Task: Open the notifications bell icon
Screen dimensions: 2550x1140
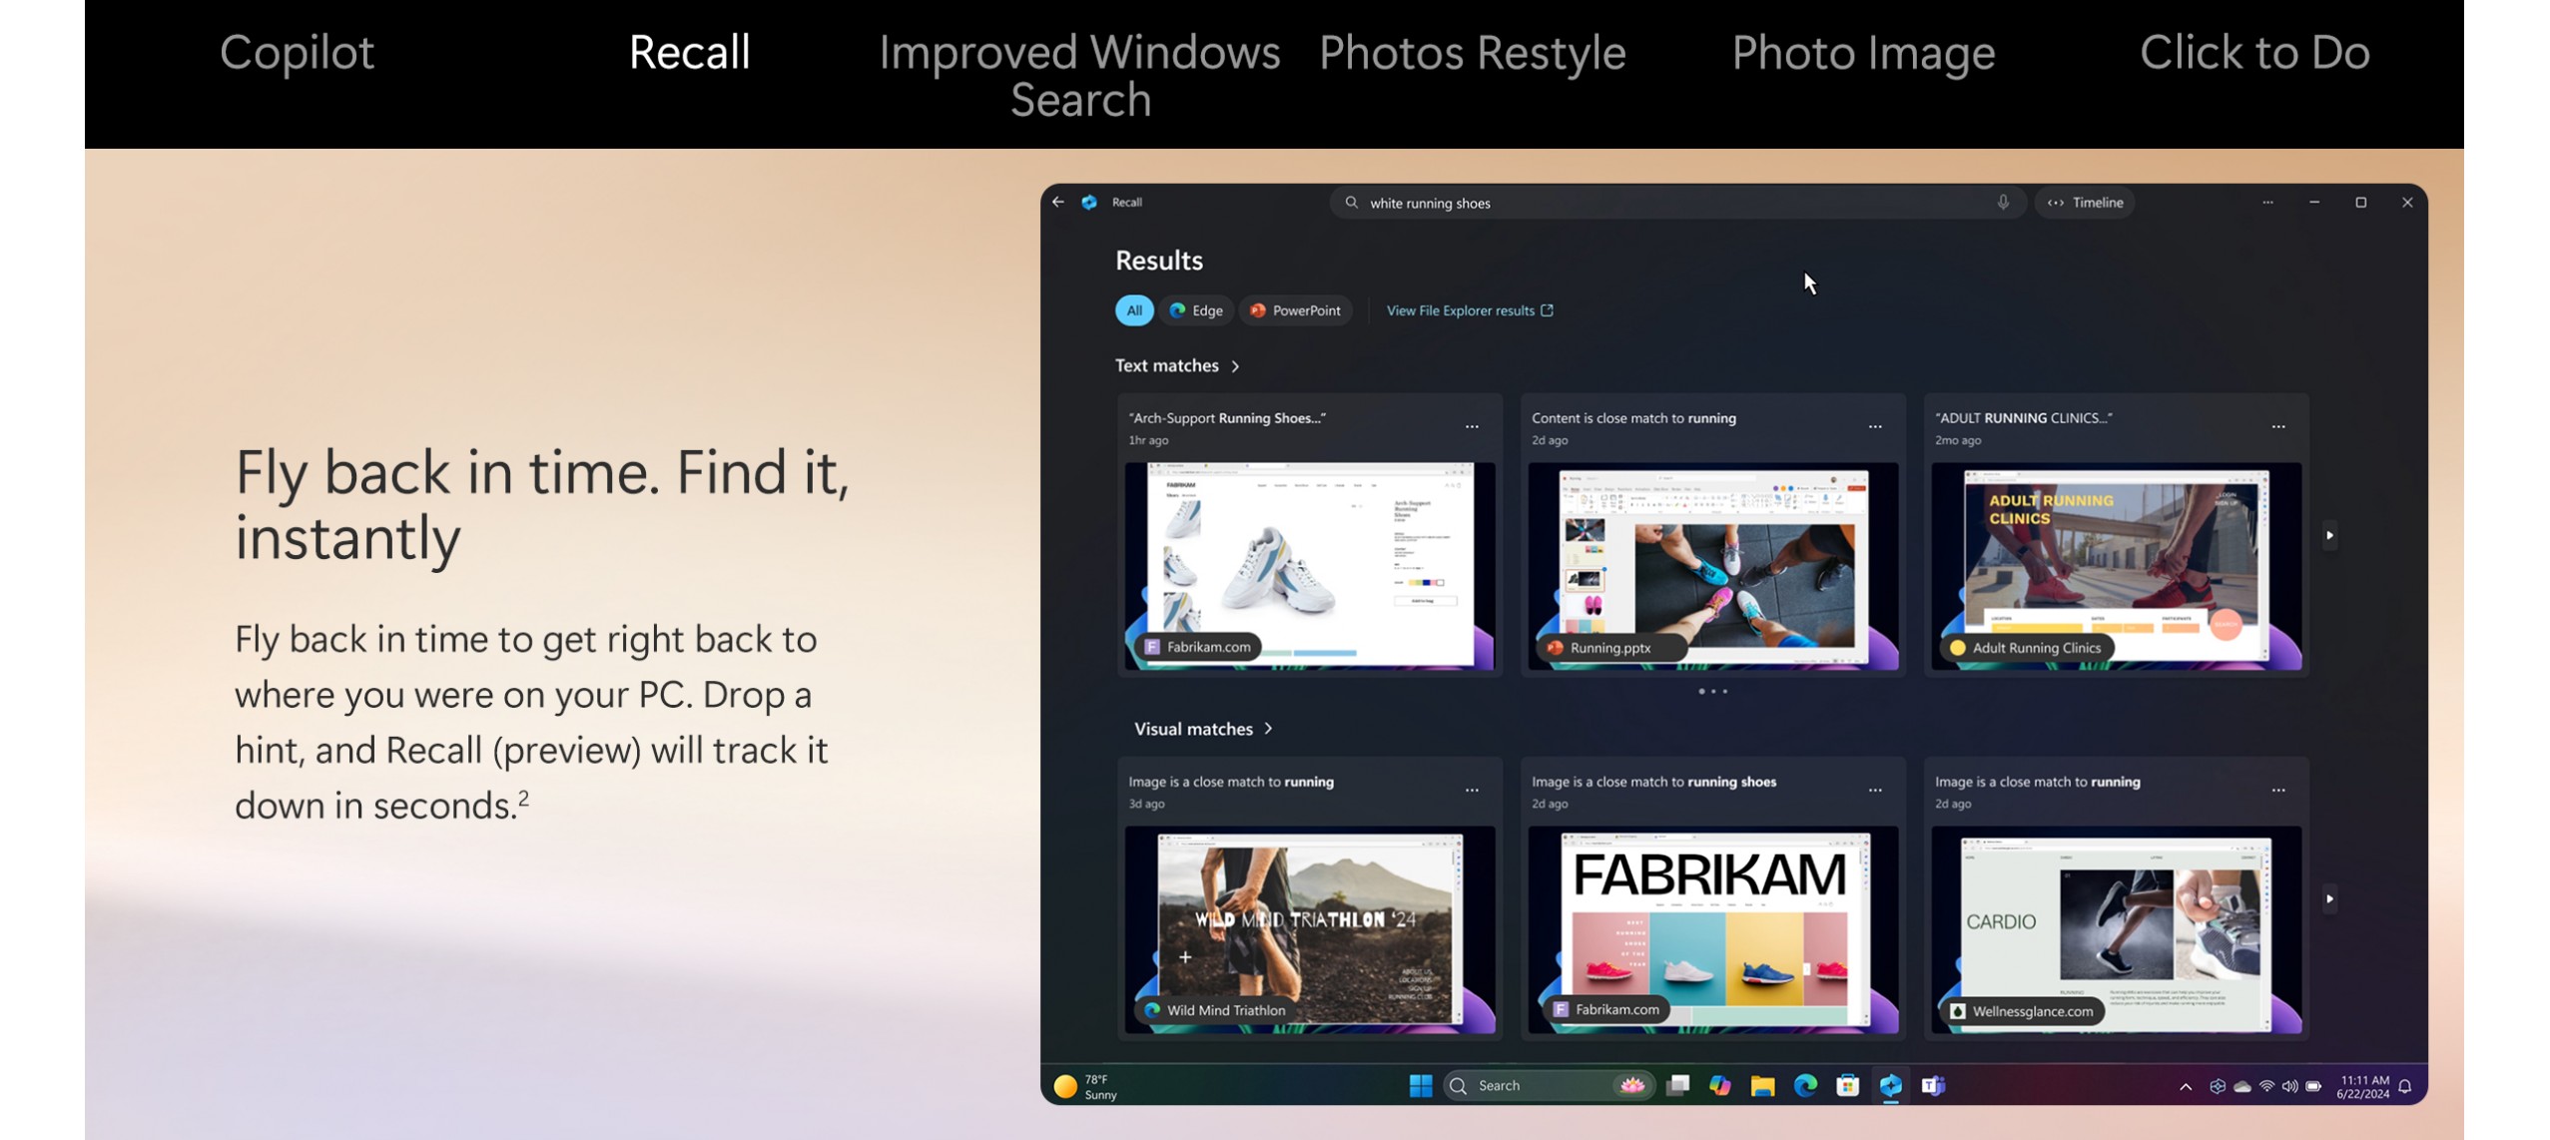Action: [2406, 1086]
